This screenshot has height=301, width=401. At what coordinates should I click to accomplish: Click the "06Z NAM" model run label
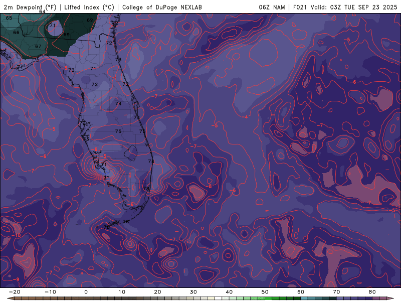pos(272,7)
